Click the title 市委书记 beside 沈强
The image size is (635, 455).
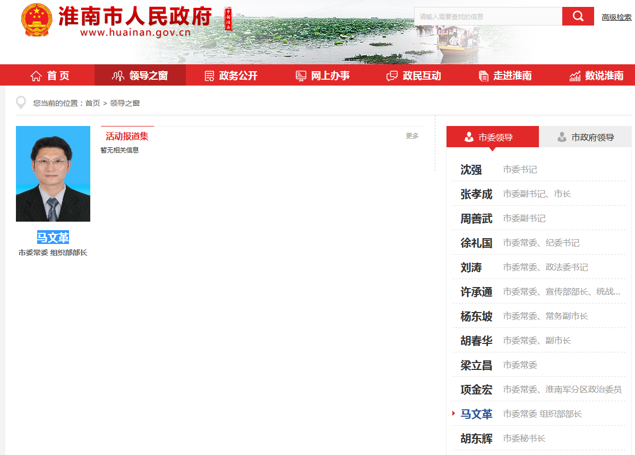coord(520,170)
